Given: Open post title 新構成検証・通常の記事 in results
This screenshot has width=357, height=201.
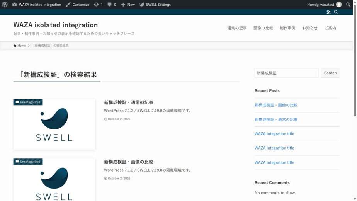Looking at the screenshot, I should point(129,102).
